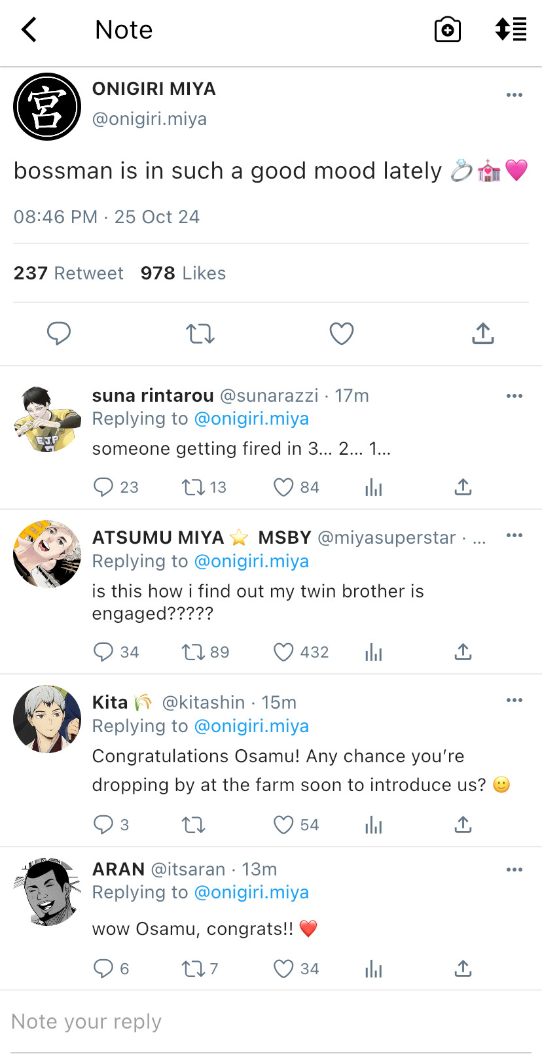
Task: Share the main post via upload icon
Action: coord(482,334)
